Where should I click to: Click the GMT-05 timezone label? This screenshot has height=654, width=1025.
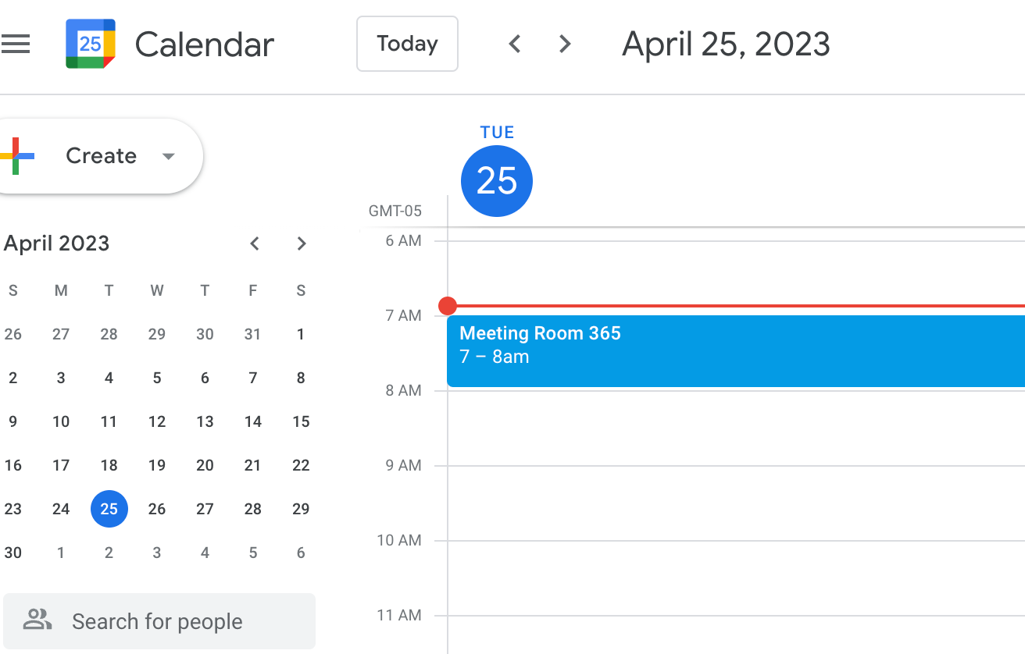pos(395,211)
